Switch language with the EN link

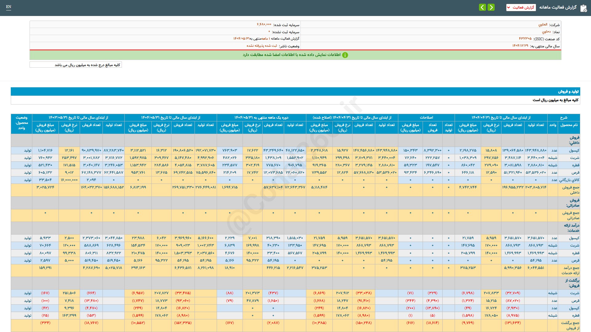(x=9, y=7)
